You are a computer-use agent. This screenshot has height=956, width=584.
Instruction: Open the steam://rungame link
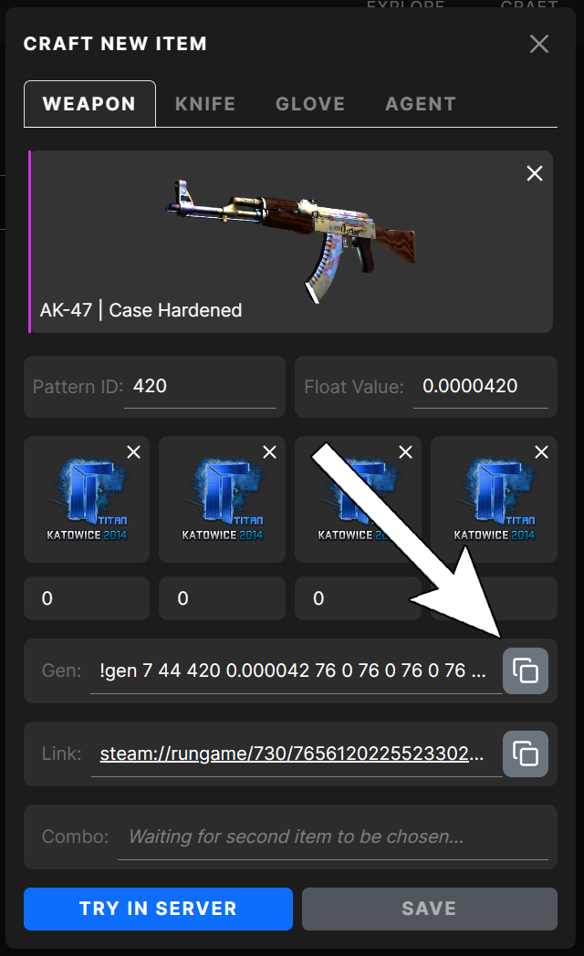click(291, 753)
